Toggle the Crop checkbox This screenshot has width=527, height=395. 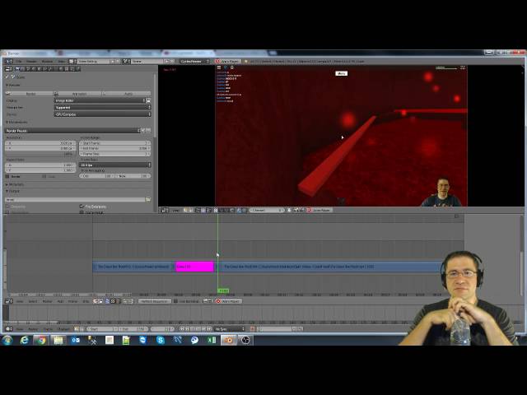[x=44, y=176]
